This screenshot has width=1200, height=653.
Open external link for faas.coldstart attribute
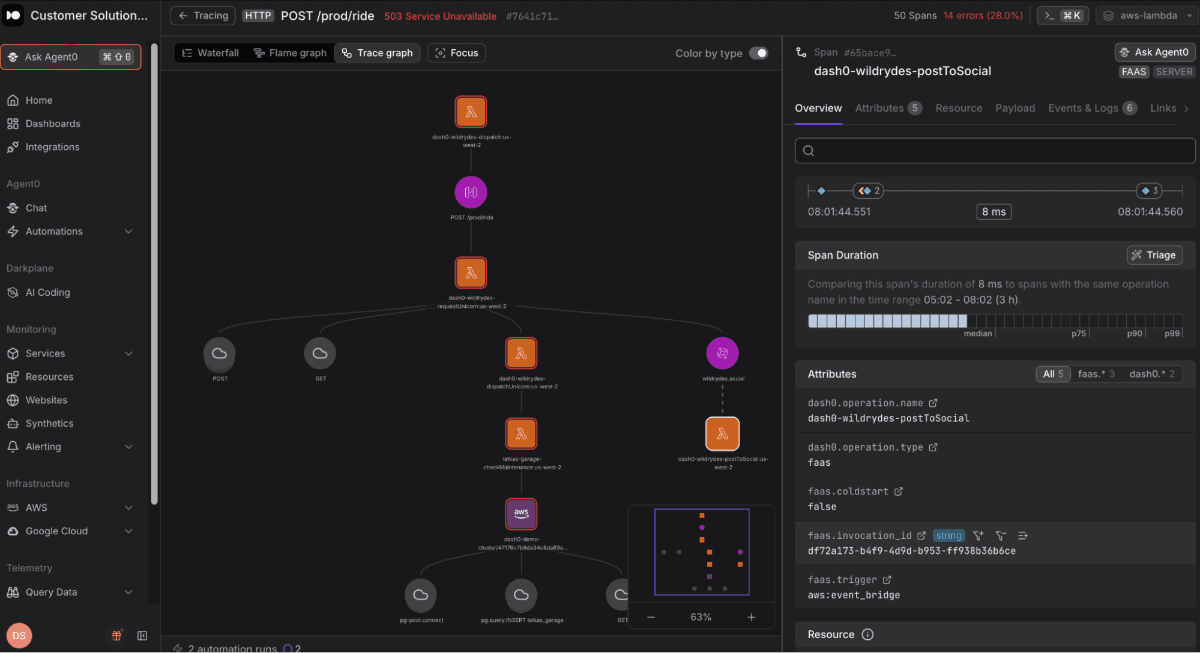(898, 492)
